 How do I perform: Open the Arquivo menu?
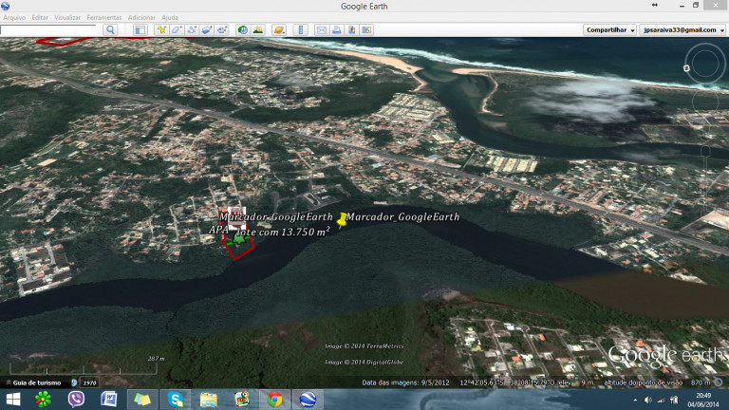[x=14, y=17]
